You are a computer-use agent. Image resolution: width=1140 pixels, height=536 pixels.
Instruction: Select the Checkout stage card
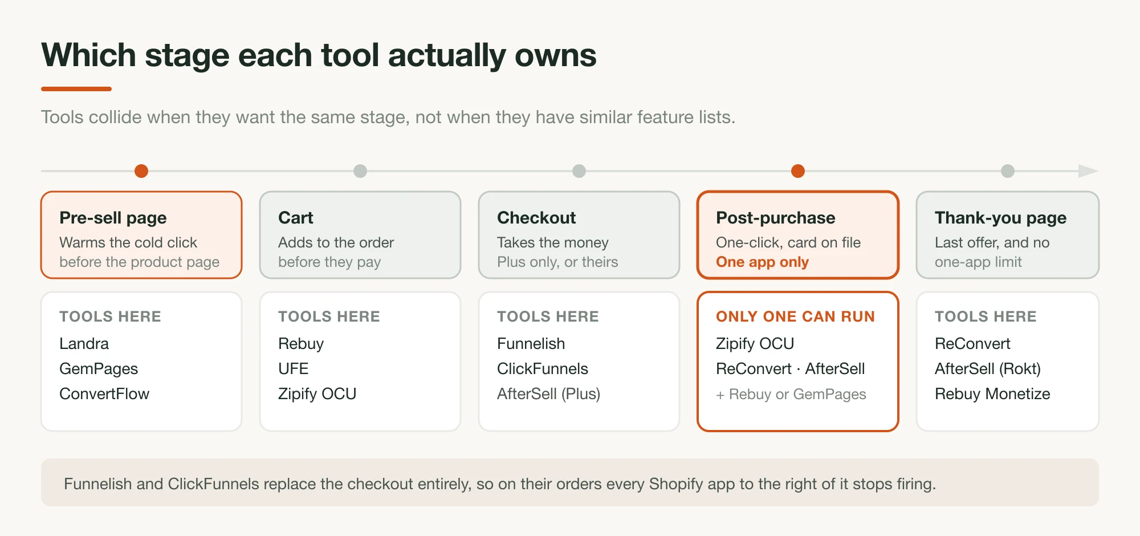click(579, 235)
